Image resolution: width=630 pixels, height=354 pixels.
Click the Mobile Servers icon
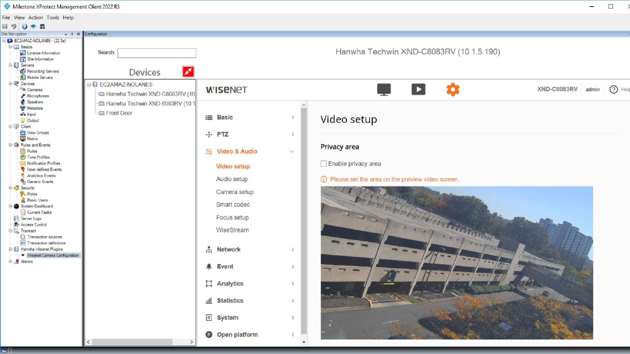pyautogui.click(x=23, y=77)
